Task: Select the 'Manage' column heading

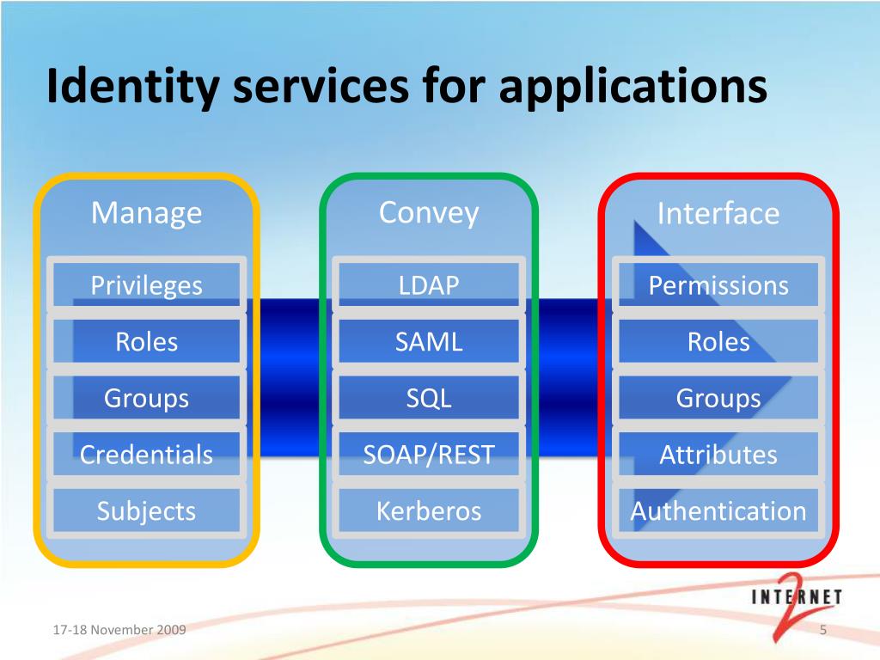Action: (146, 213)
